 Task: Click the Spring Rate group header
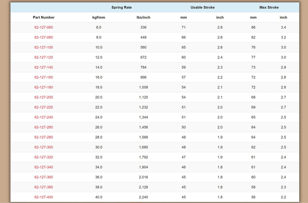pyautogui.click(x=121, y=7)
